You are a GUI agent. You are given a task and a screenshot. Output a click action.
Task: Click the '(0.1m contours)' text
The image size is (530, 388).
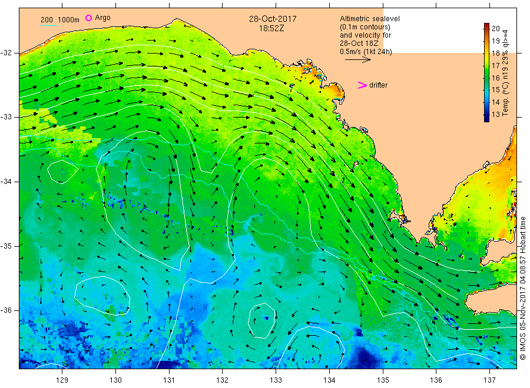(365, 27)
